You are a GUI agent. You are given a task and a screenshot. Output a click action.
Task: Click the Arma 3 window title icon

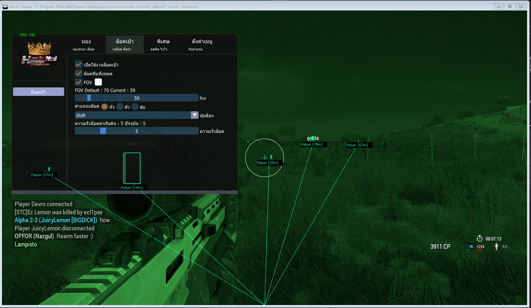[5, 7]
